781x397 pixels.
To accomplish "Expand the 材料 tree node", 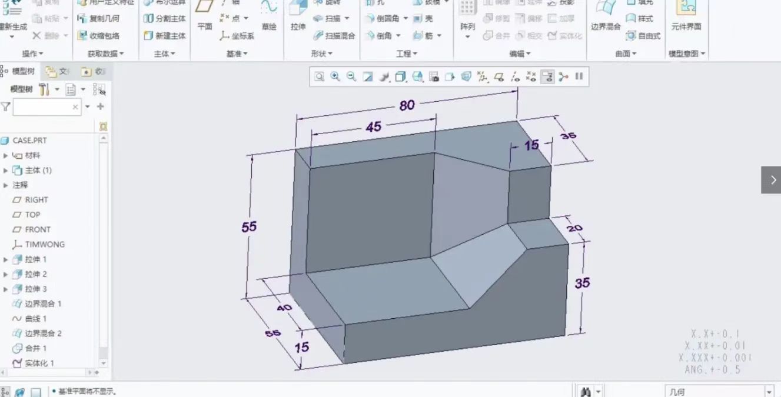I will pos(6,155).
